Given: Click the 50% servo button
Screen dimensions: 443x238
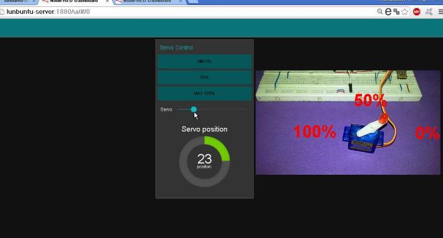Looking at the screenshot, I should [204, 77].
